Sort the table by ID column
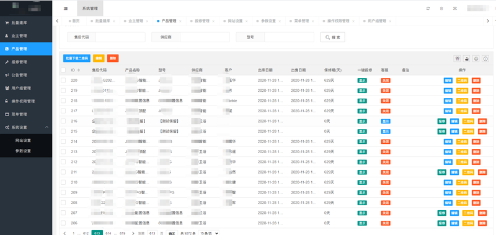The width and height of the screenshot is (496, 235). 79,70
